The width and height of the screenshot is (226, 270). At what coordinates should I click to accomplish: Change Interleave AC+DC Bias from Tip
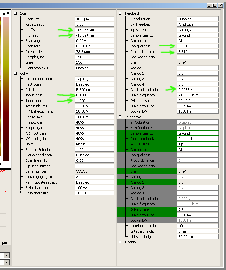click(198, 144)
